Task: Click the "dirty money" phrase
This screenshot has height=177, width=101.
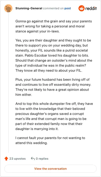Action: tap(80, 84)
